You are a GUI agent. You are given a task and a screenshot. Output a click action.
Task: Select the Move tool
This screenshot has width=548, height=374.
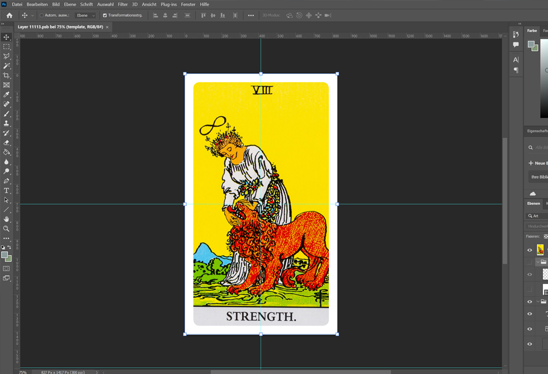click(6, 37)
